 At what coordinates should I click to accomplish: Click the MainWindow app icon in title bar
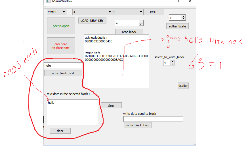coord(48,1)
